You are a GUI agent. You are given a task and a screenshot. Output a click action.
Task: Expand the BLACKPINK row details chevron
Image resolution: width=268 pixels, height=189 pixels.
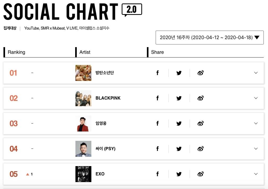pyautogui.click(x=256, y=98)
